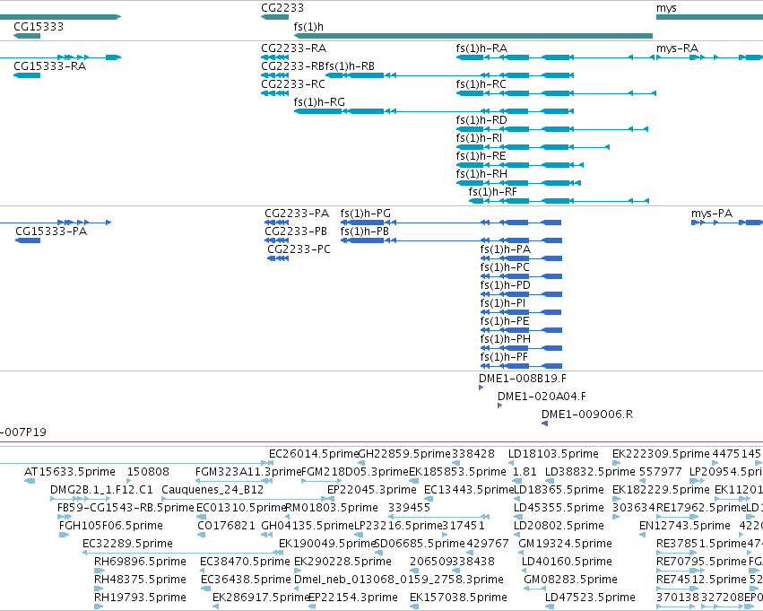Select the fs(1)h-PD protein label

point(505,285)
